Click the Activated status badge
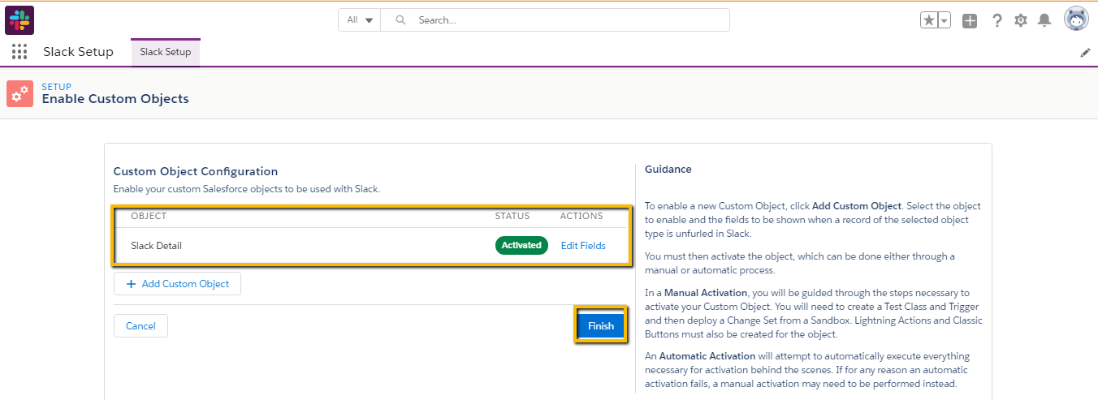This screenshot has height=400, width=1098. 521,246
